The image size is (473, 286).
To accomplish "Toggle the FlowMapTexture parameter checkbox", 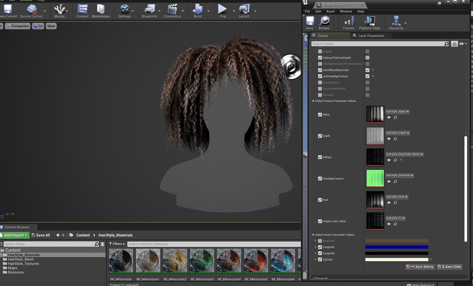I will click(x=320, y=179).
